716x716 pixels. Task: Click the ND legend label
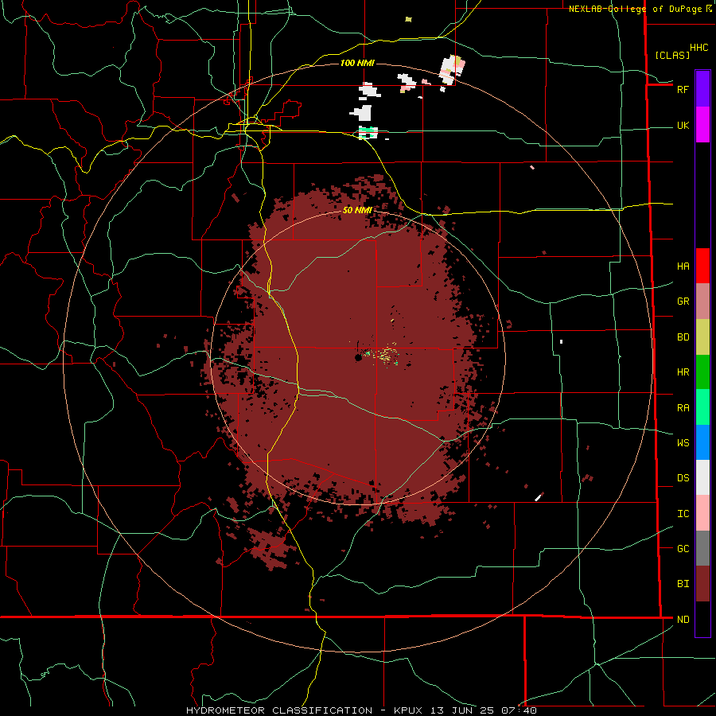(683, 620)
